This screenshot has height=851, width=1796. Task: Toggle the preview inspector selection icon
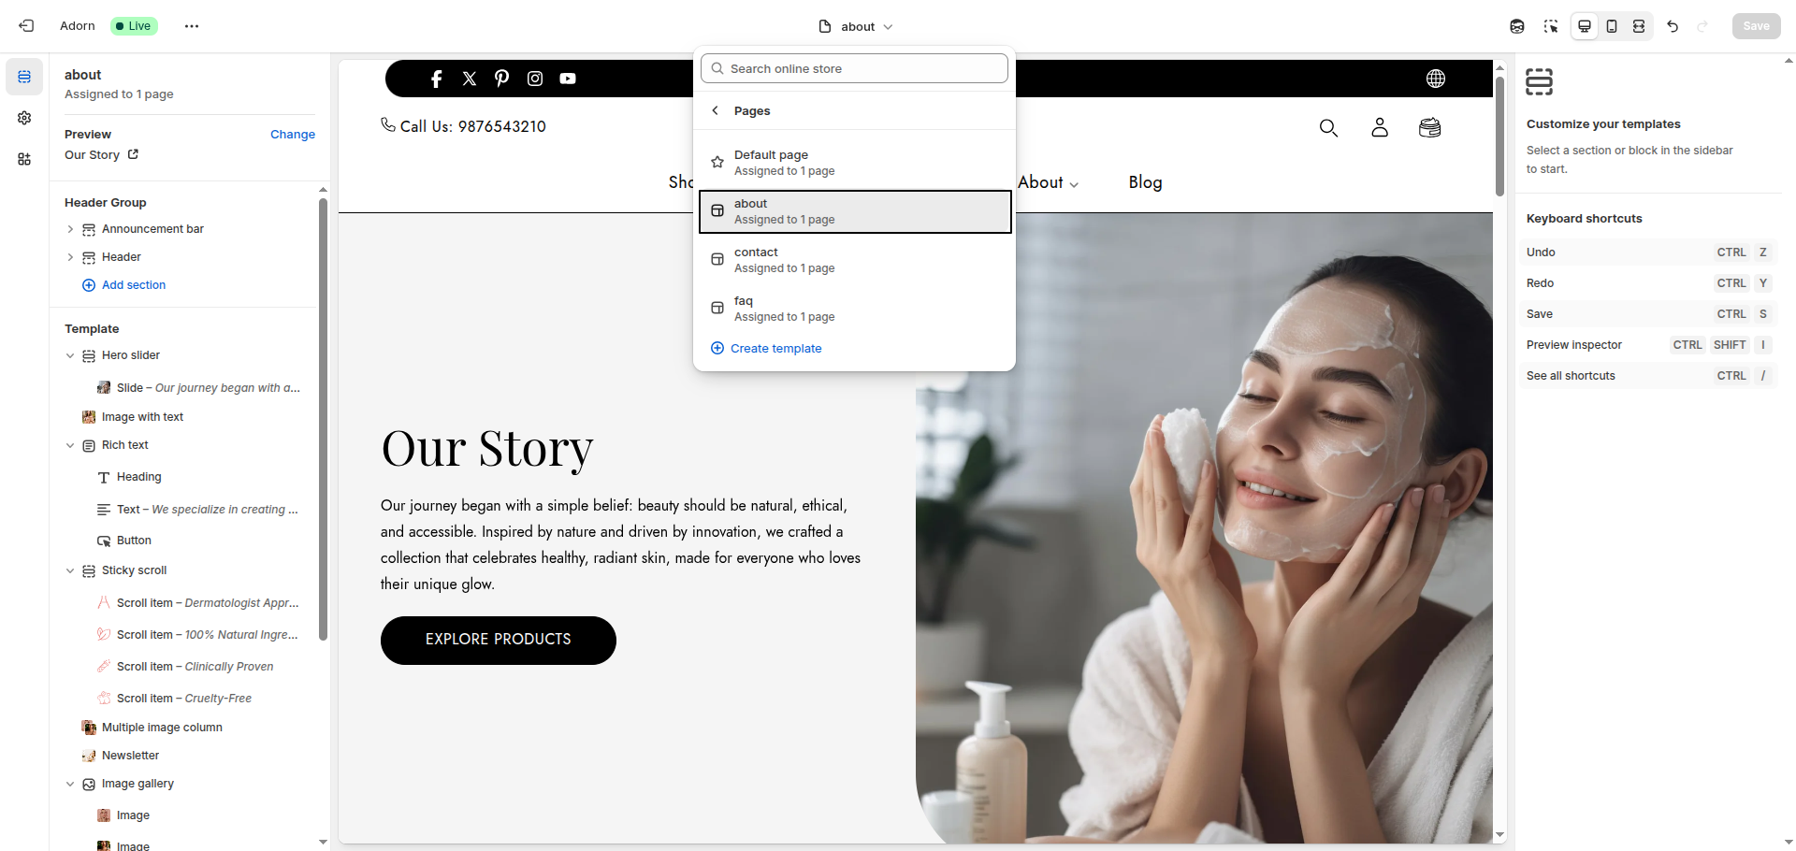(1551, 26)
